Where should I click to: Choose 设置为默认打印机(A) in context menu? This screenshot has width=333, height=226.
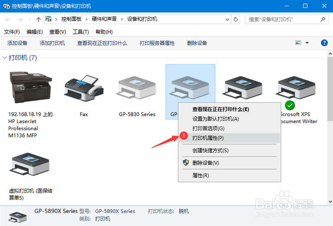tap(229, 119)
